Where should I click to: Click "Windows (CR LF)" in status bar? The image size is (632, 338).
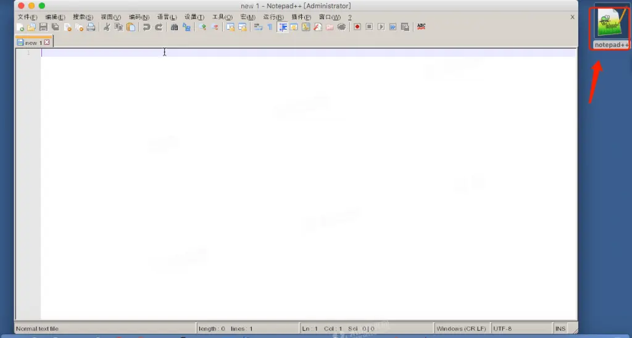point(462,329)
